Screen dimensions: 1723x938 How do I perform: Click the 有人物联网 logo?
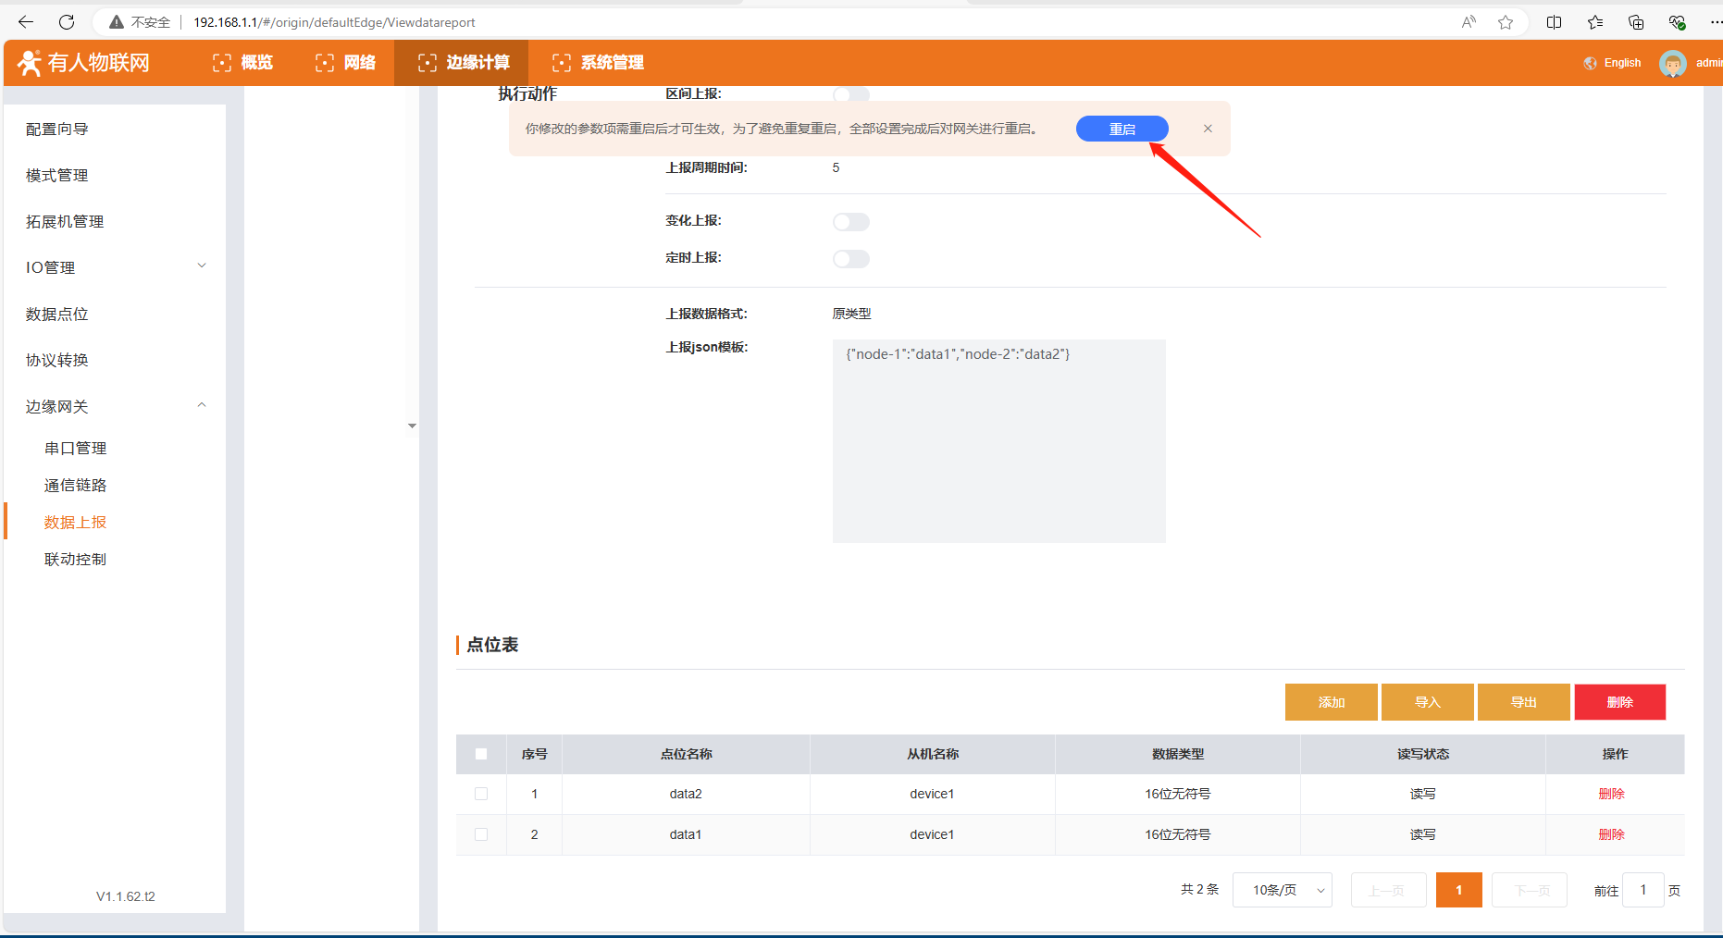click(x=84, y=63)
